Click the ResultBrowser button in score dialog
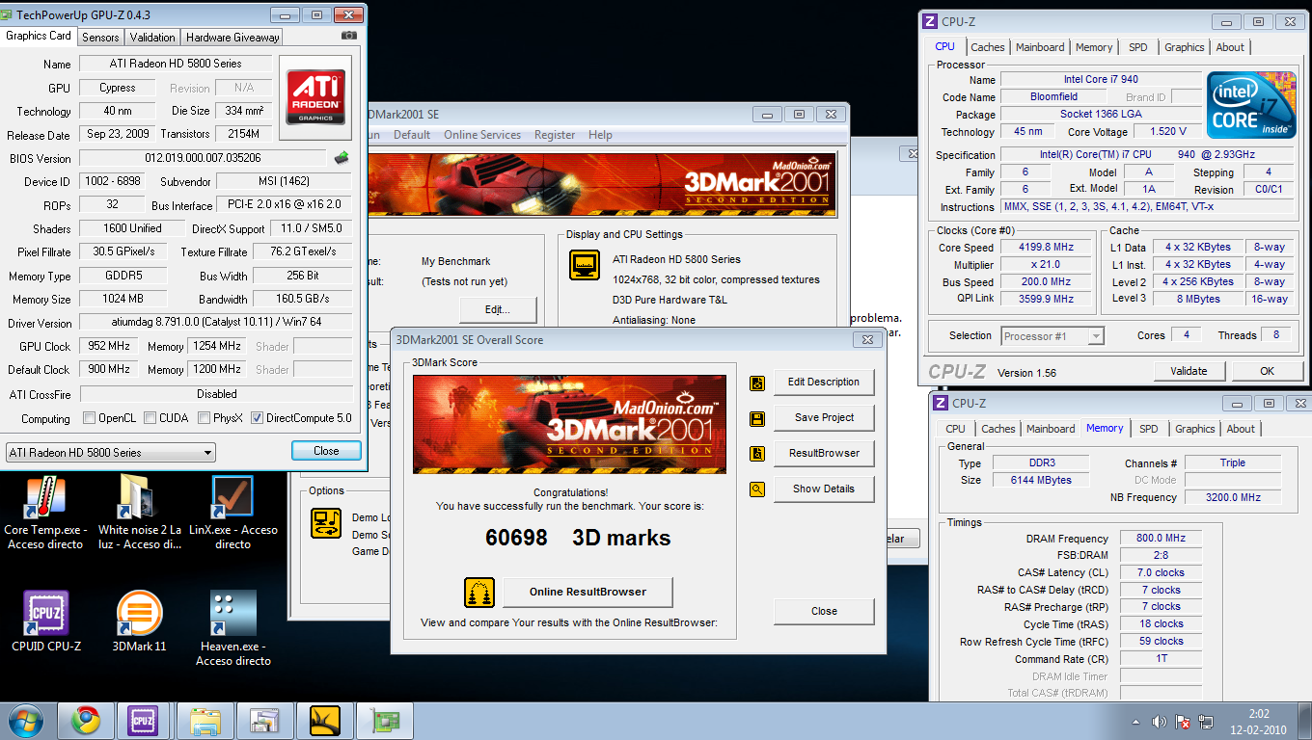 click(x=823, y=453)
